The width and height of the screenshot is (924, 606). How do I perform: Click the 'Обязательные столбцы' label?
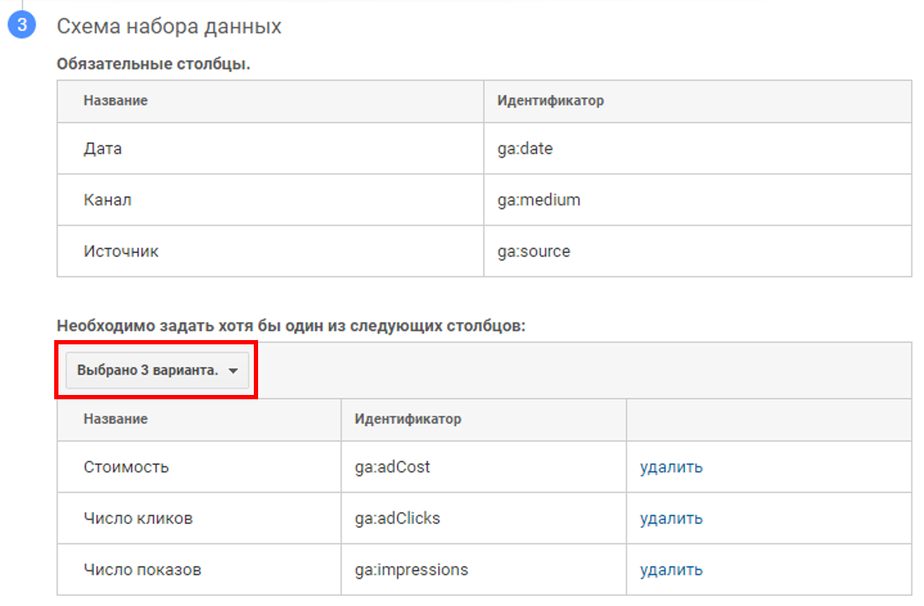tap(153, 64)
